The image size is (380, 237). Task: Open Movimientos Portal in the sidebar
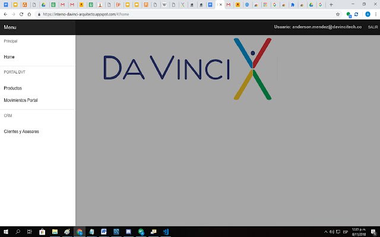pyautogui.click(x=21, y=100)
